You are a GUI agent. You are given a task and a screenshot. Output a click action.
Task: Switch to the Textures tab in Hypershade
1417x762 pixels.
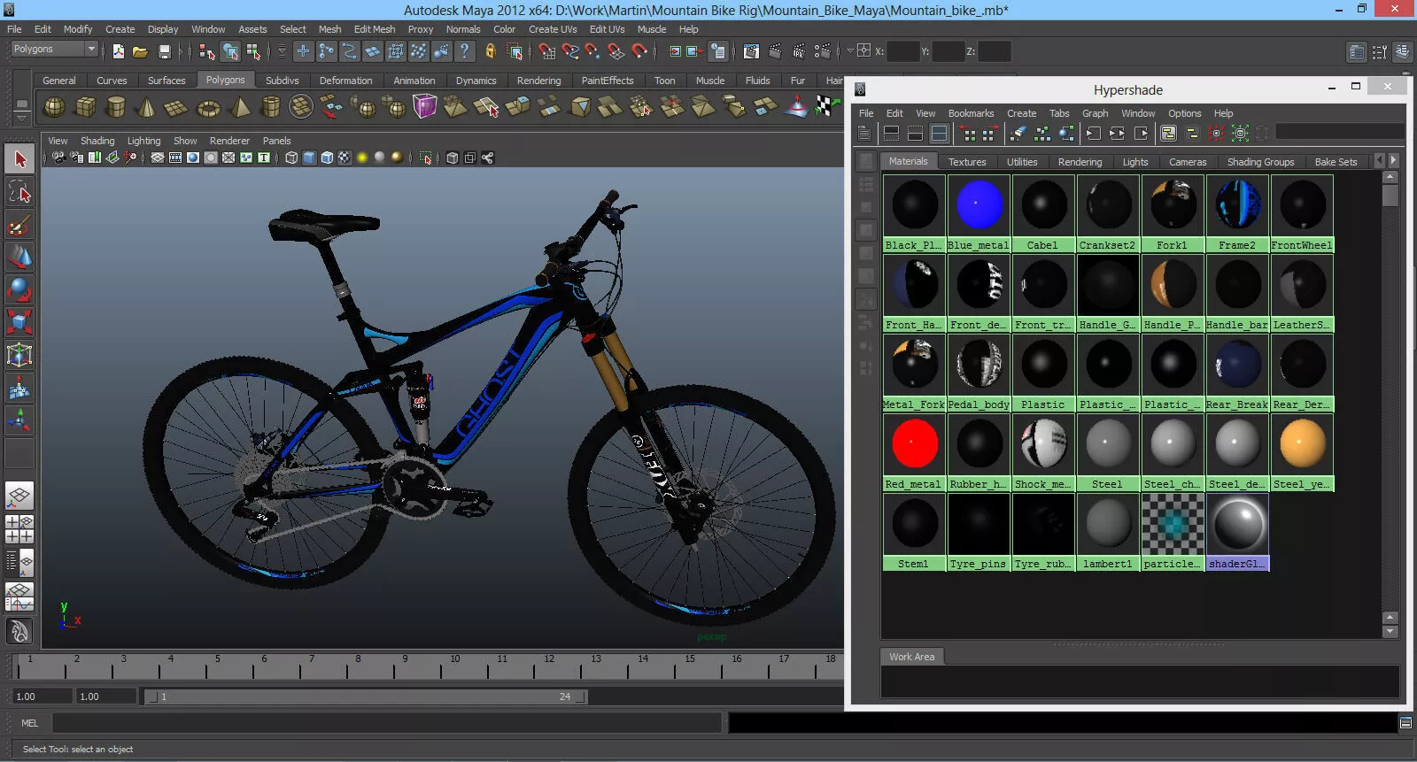point(967,162)
